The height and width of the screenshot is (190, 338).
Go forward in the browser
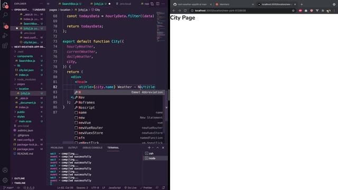coord(180,11)
